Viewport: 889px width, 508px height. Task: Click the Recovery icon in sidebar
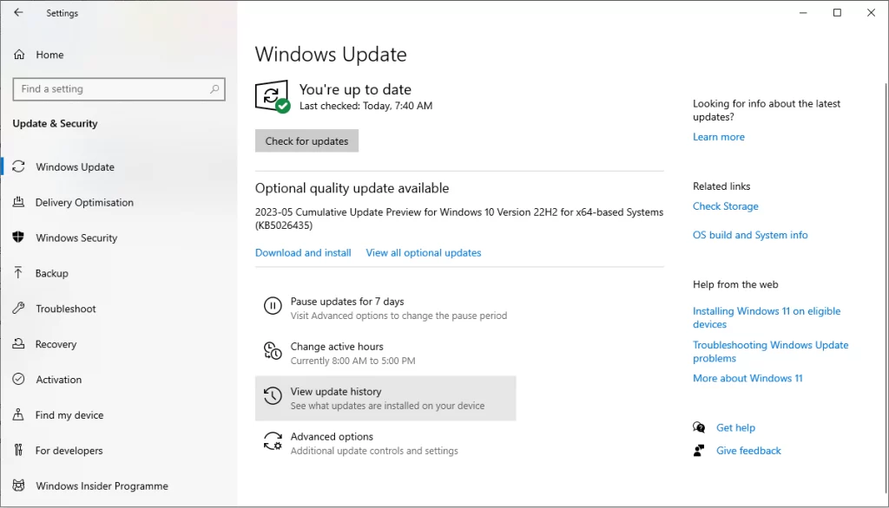(19, 344)
